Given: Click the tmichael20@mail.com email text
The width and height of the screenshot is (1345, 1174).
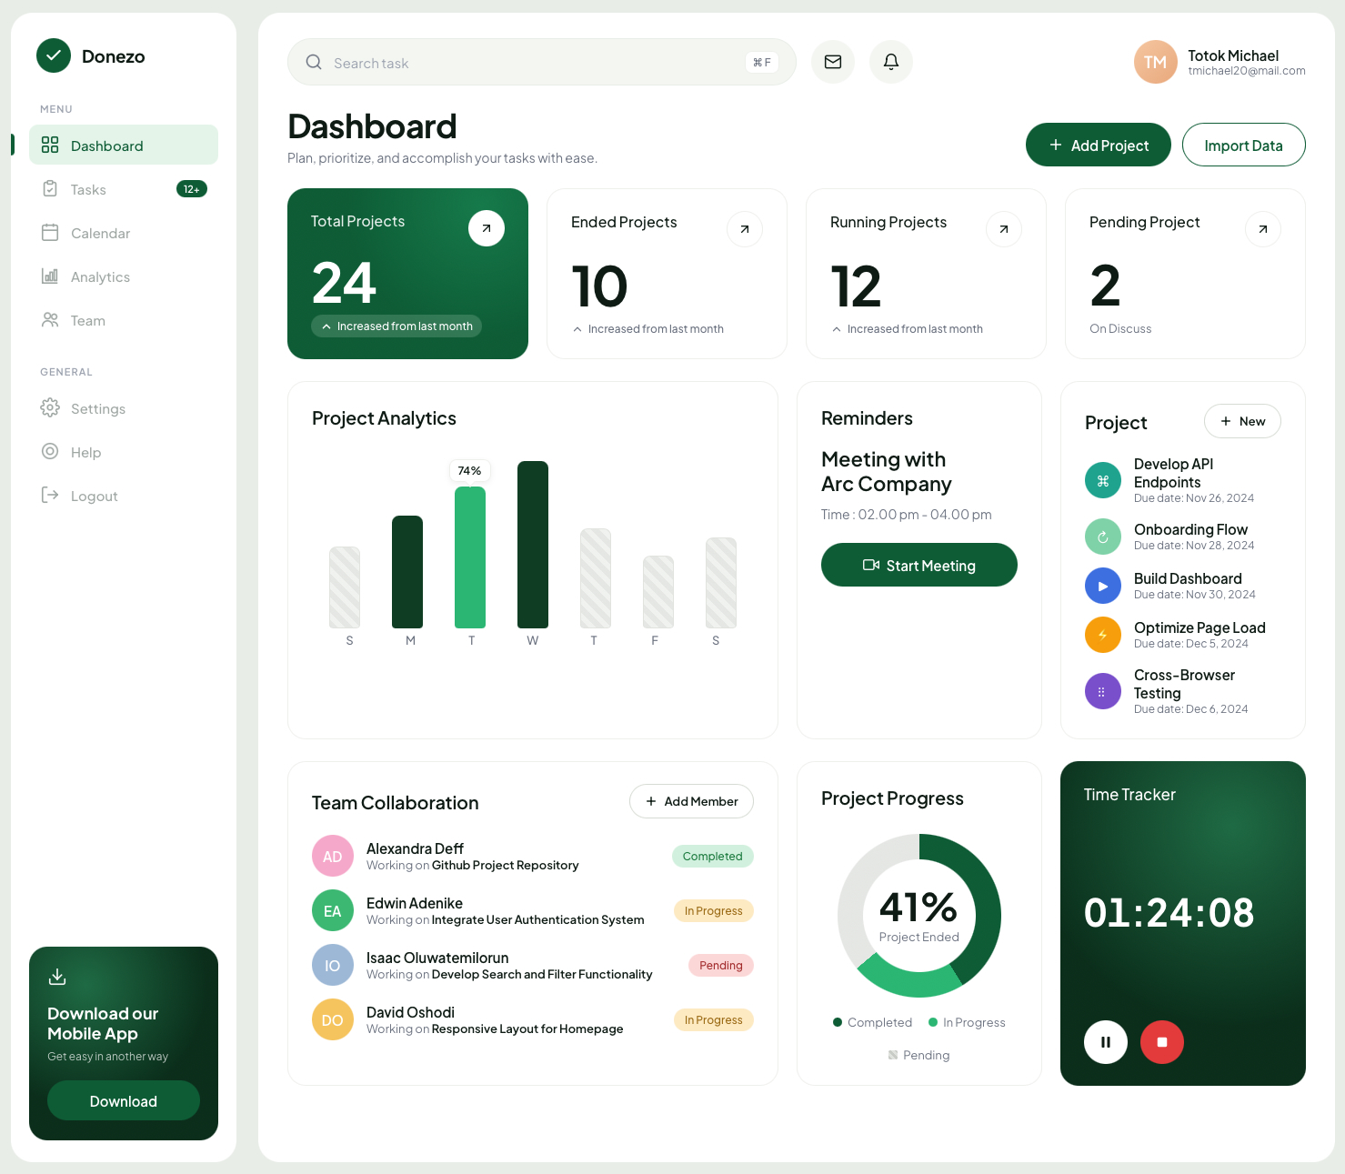Looking at the screenshot, I should 1247,71.
